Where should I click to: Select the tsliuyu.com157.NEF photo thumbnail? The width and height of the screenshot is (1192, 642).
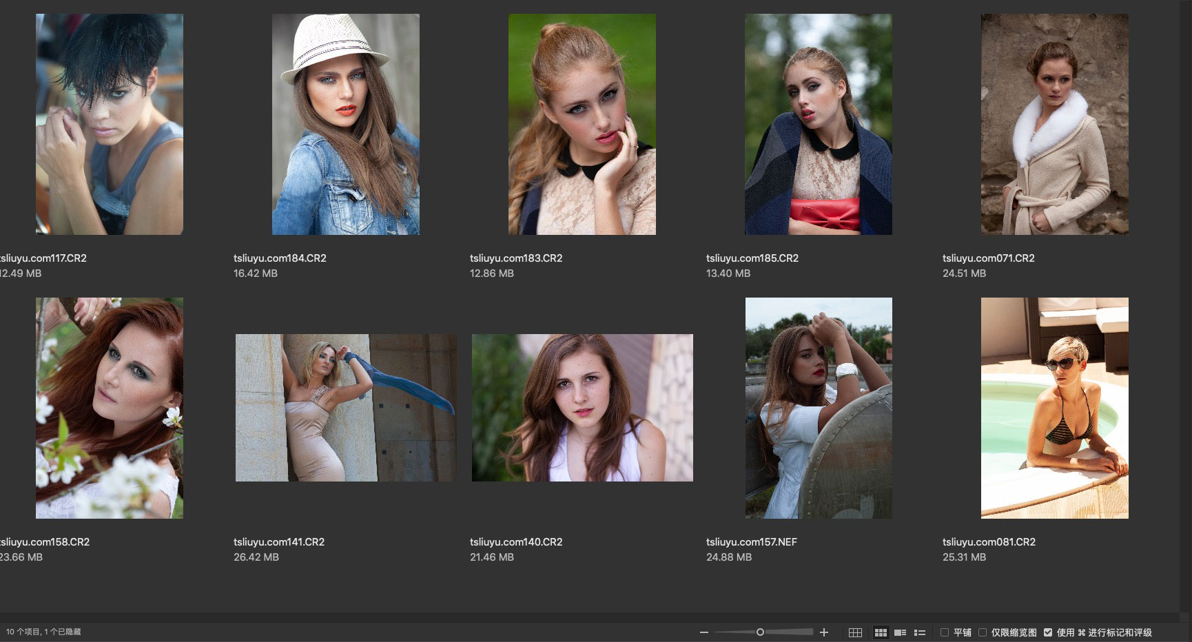(818, 408)
